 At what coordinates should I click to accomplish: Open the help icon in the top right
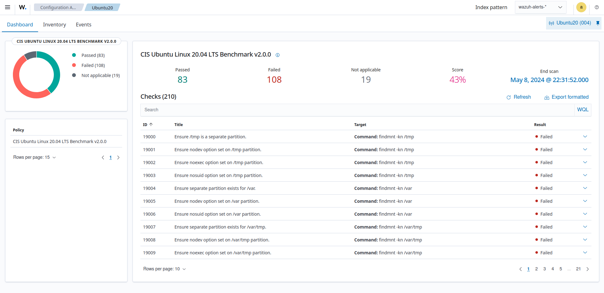[x=596, y=7]
